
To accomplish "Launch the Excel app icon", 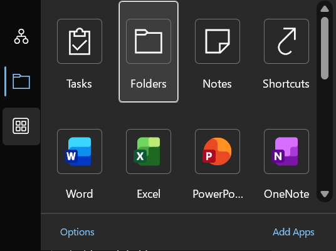I will [149, 151].
